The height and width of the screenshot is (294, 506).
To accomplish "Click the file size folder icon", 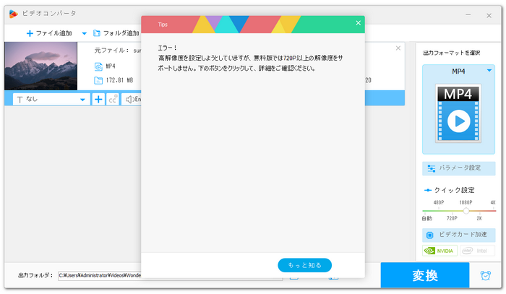I will tap(98, 80).
